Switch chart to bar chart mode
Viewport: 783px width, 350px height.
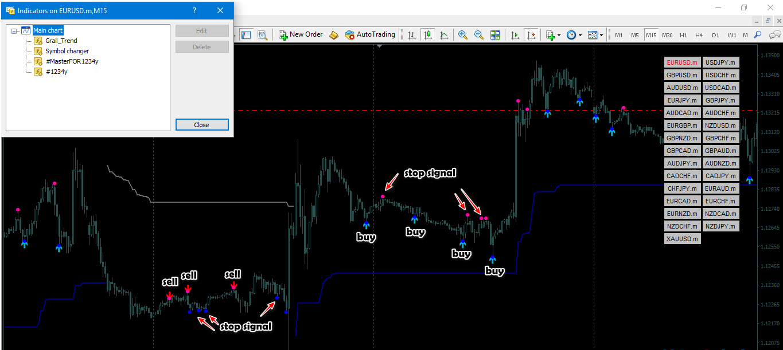(411, 35)
